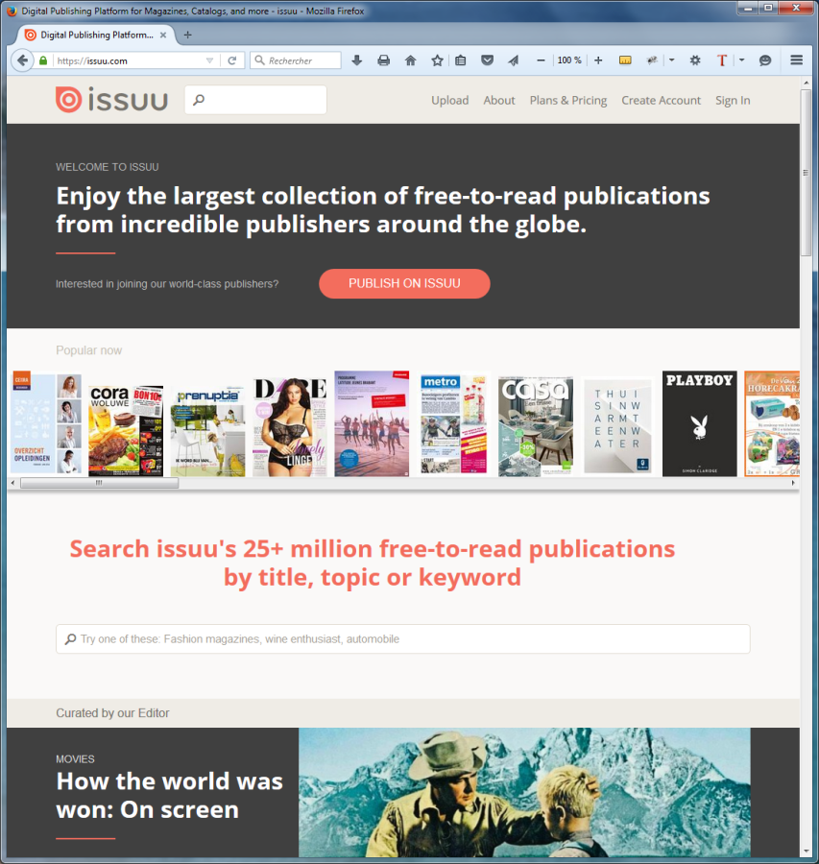Open the About page

coord(498,100)
